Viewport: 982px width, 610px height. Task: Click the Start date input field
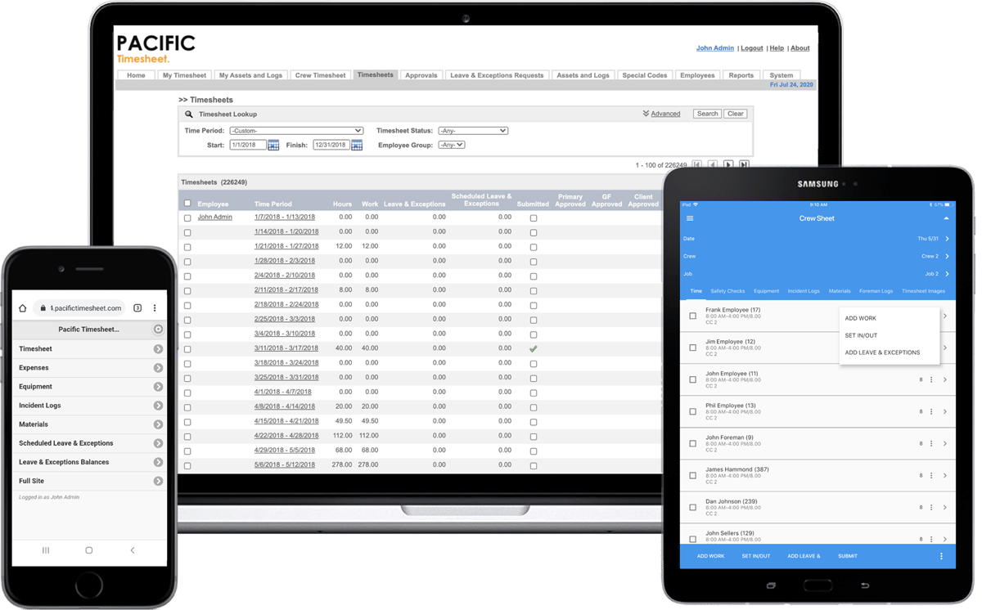(250, 145)
